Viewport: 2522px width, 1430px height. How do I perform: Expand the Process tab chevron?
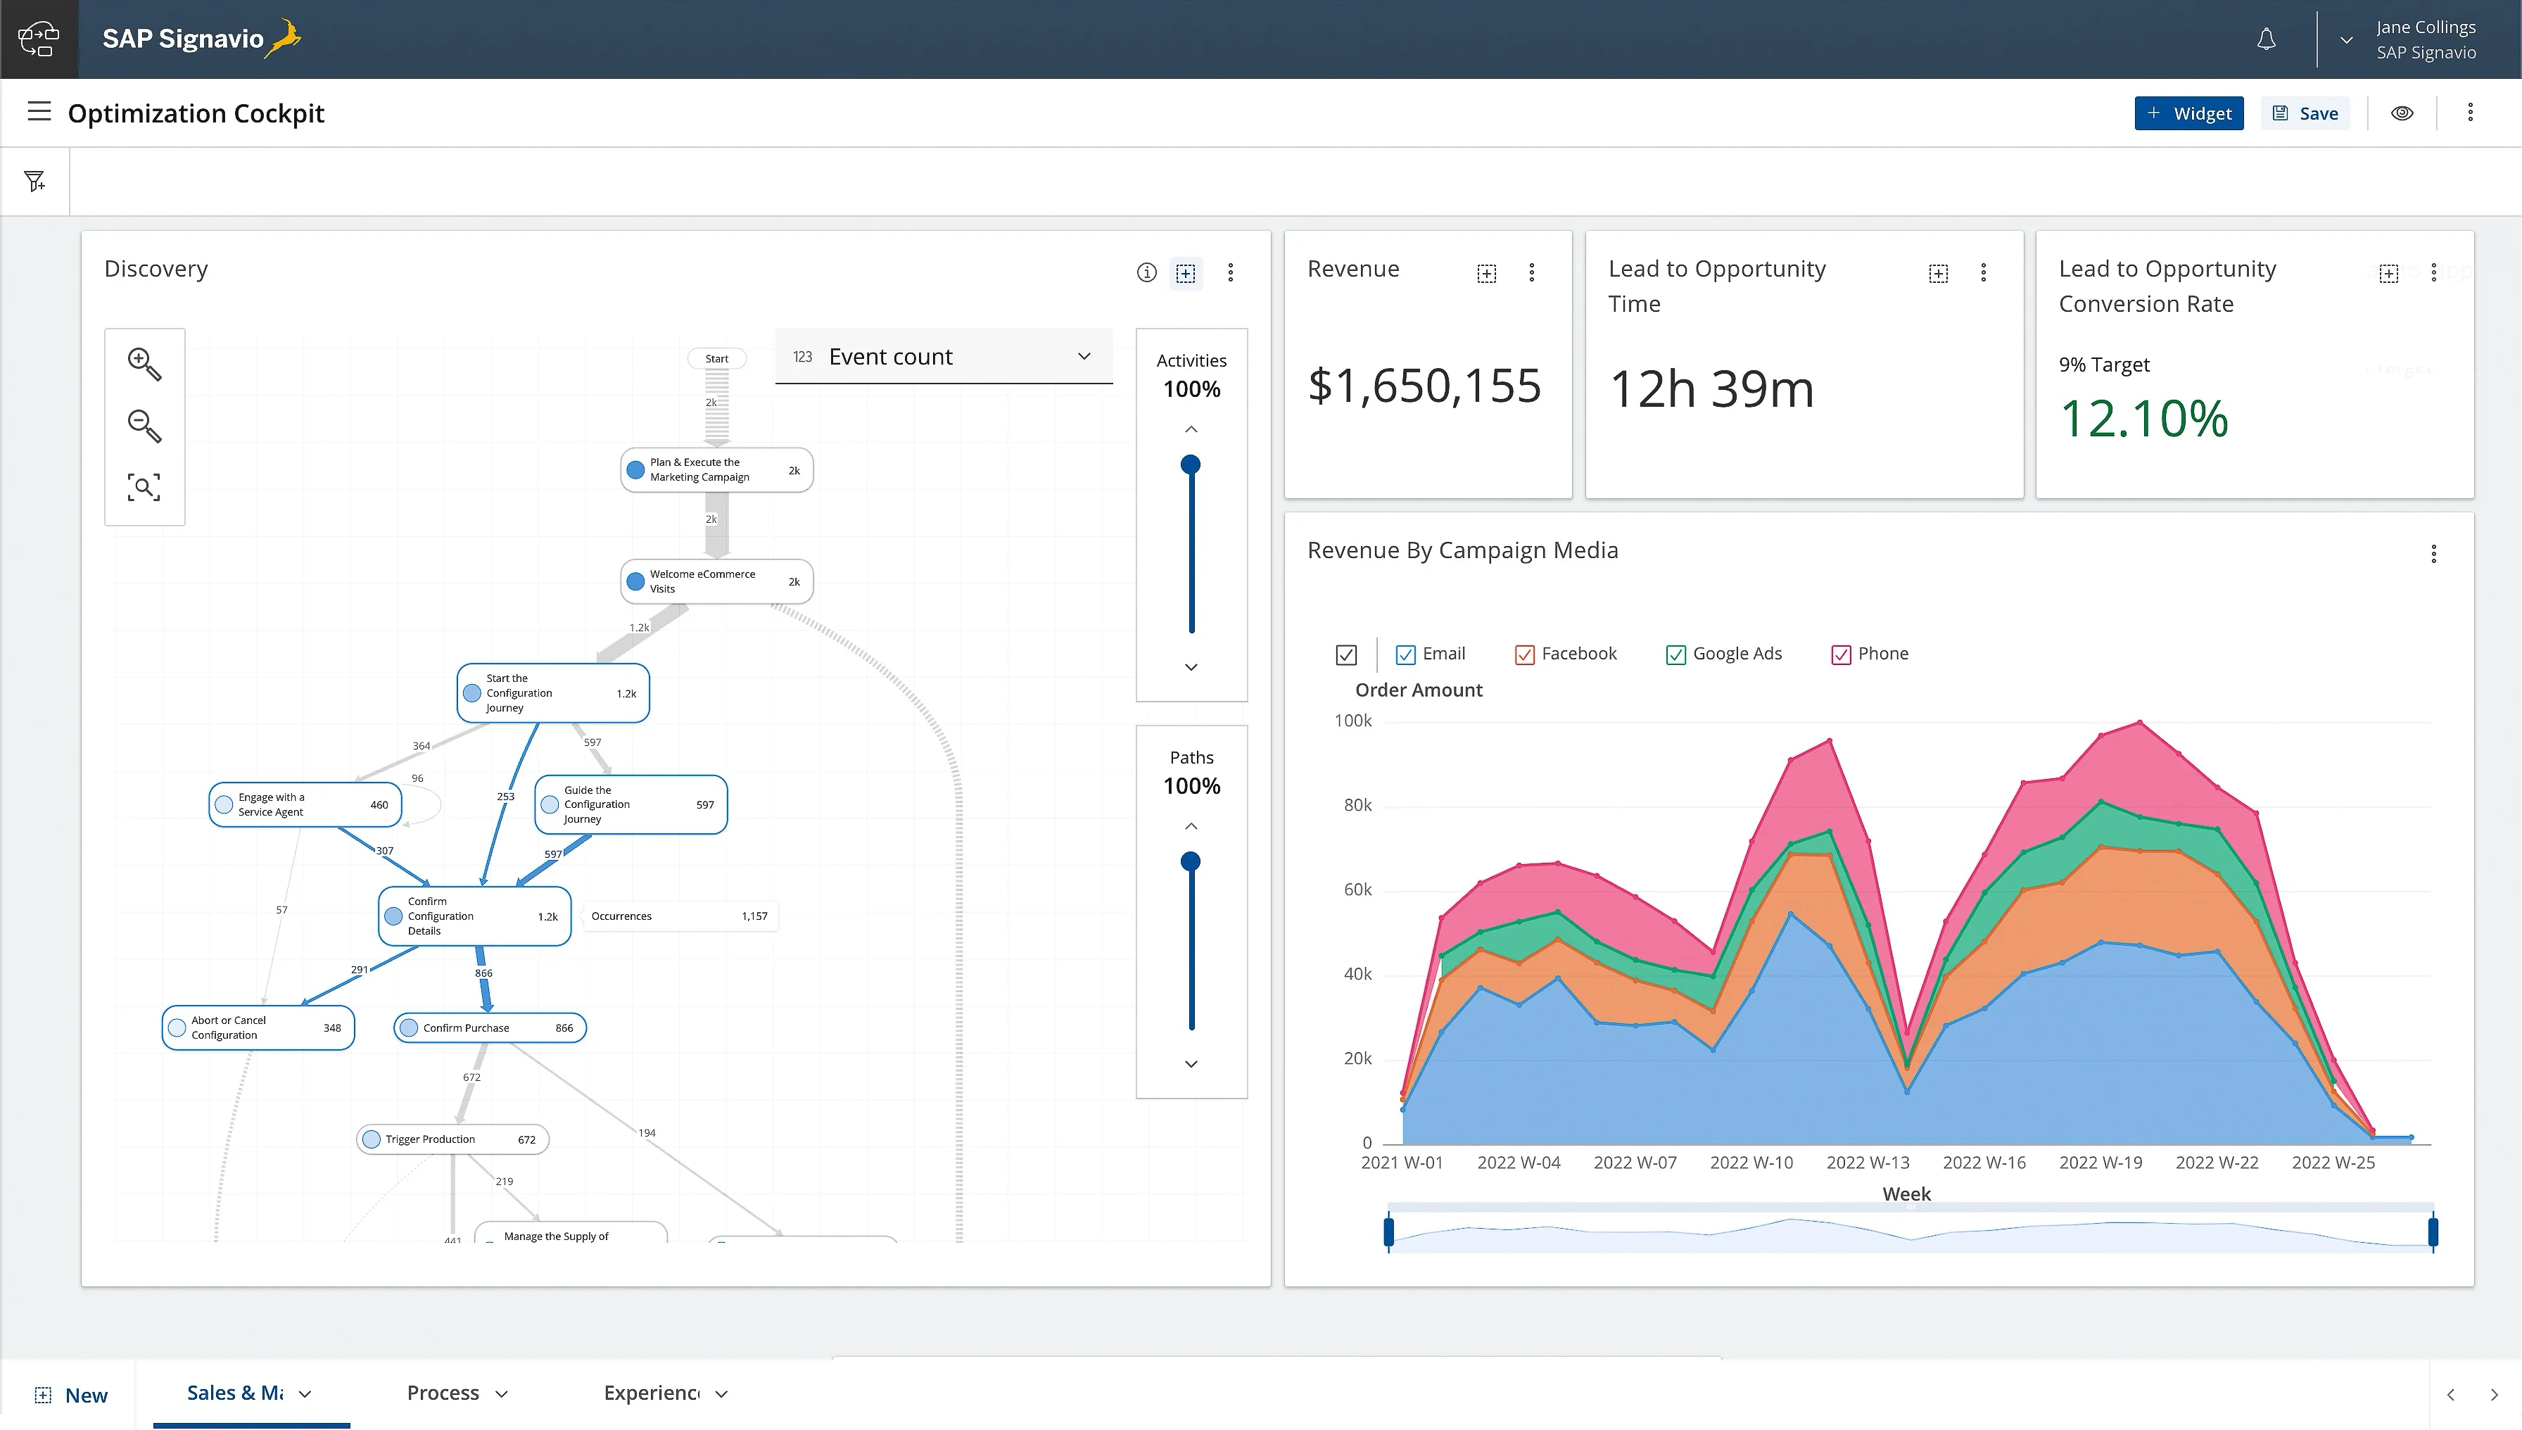pos(502,1393)
